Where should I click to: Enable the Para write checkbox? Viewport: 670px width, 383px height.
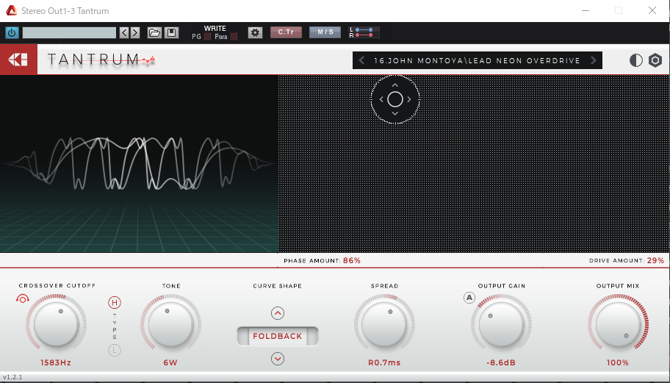point(234,37)
